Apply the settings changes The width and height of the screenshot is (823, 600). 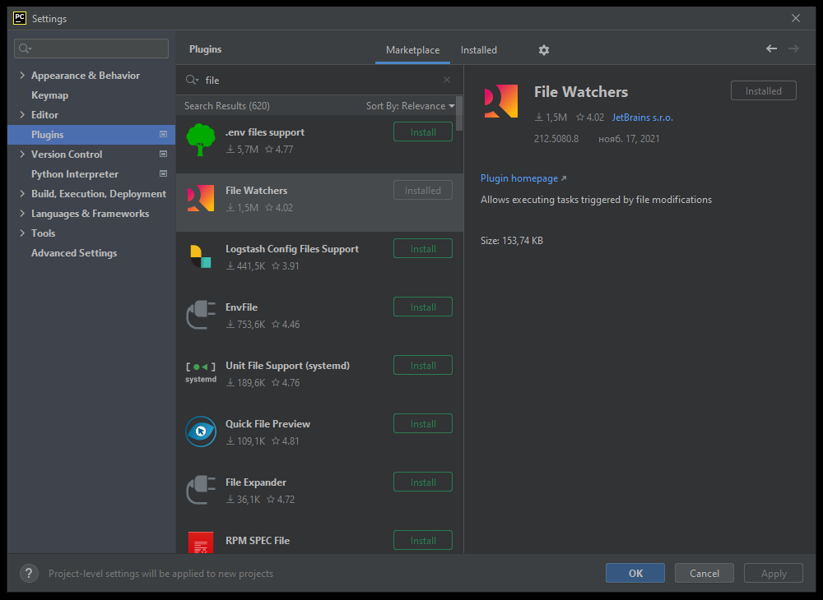click(773, 573)
